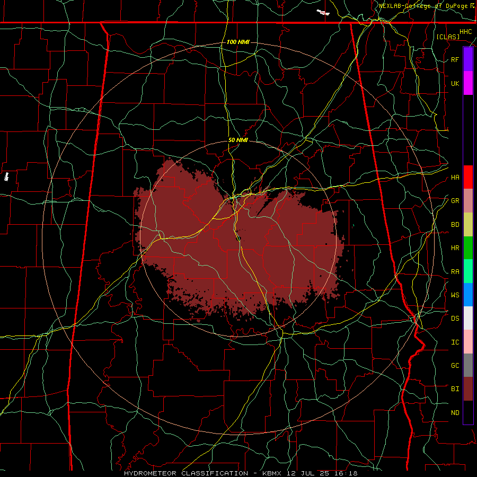Screen dimensions: 477x477
Task: Click the 50 NMI range ring label
Action: point(238,140)
